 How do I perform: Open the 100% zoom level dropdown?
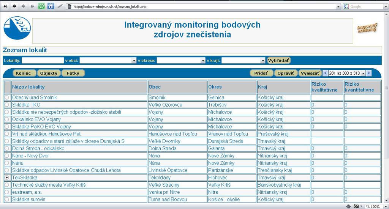tap(386, 206)
